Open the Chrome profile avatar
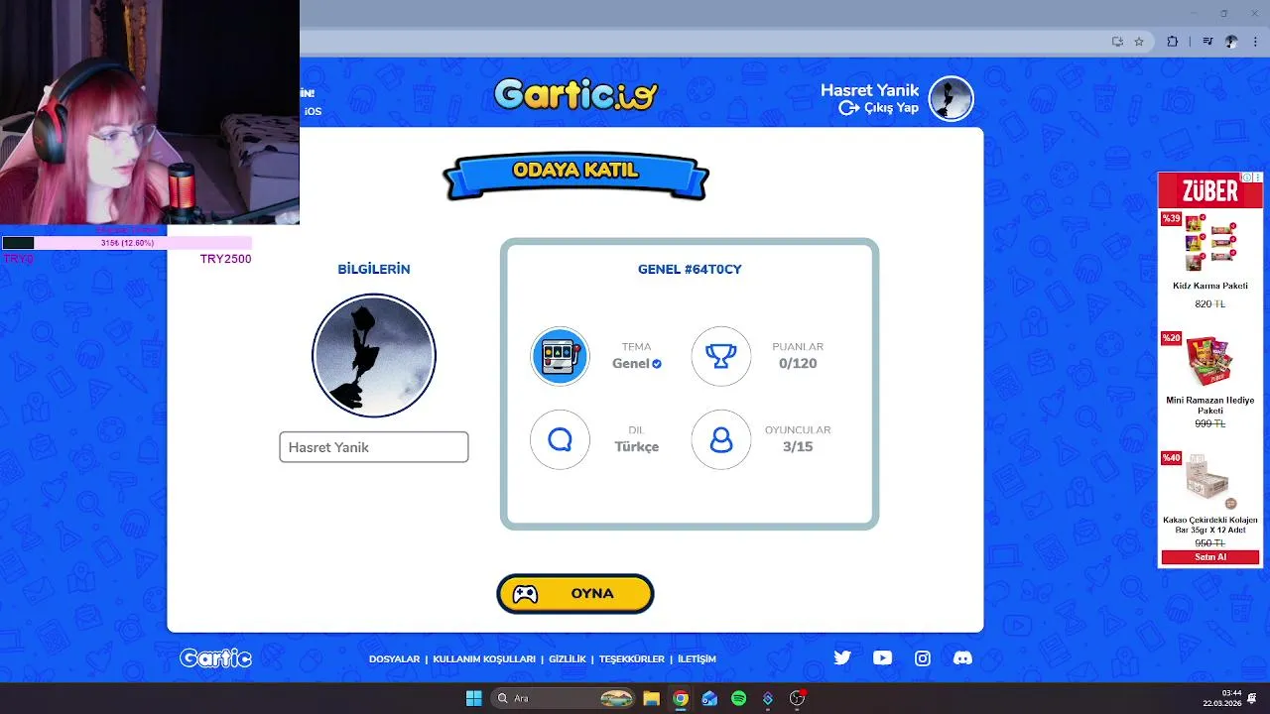 pyautogui.click(x=1231, y=42)
